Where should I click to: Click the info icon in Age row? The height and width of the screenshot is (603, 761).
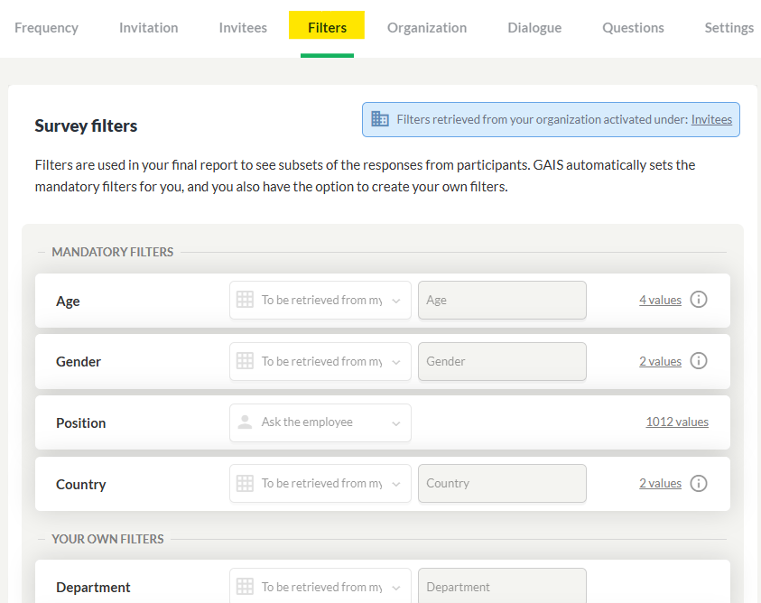[x=699, y=300]
